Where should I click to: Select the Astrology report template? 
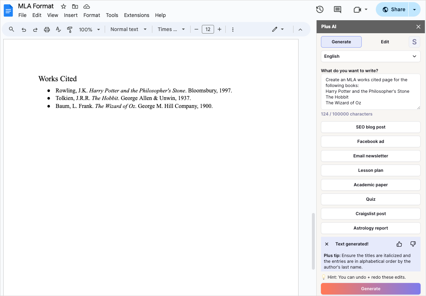(370, 228)
